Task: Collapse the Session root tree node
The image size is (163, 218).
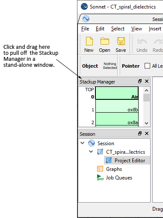Action: tap(83, 143)
